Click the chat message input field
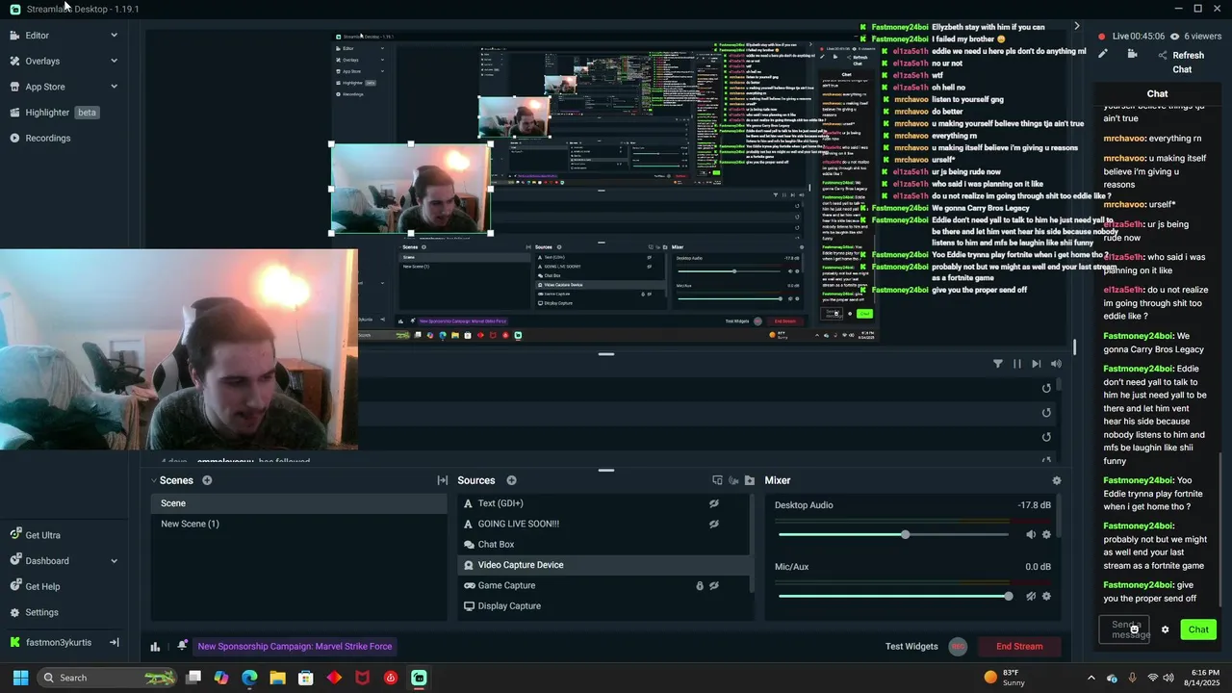1232x693 pixels. point(1123,629)
